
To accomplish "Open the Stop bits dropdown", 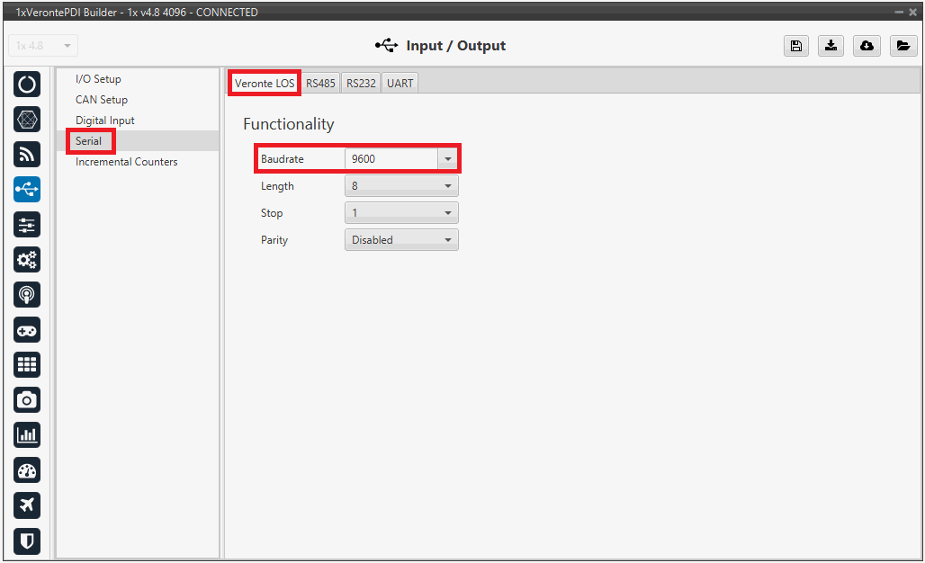I will coord(401,213).
